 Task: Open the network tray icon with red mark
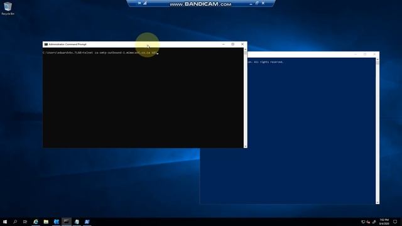click(369, 222)
